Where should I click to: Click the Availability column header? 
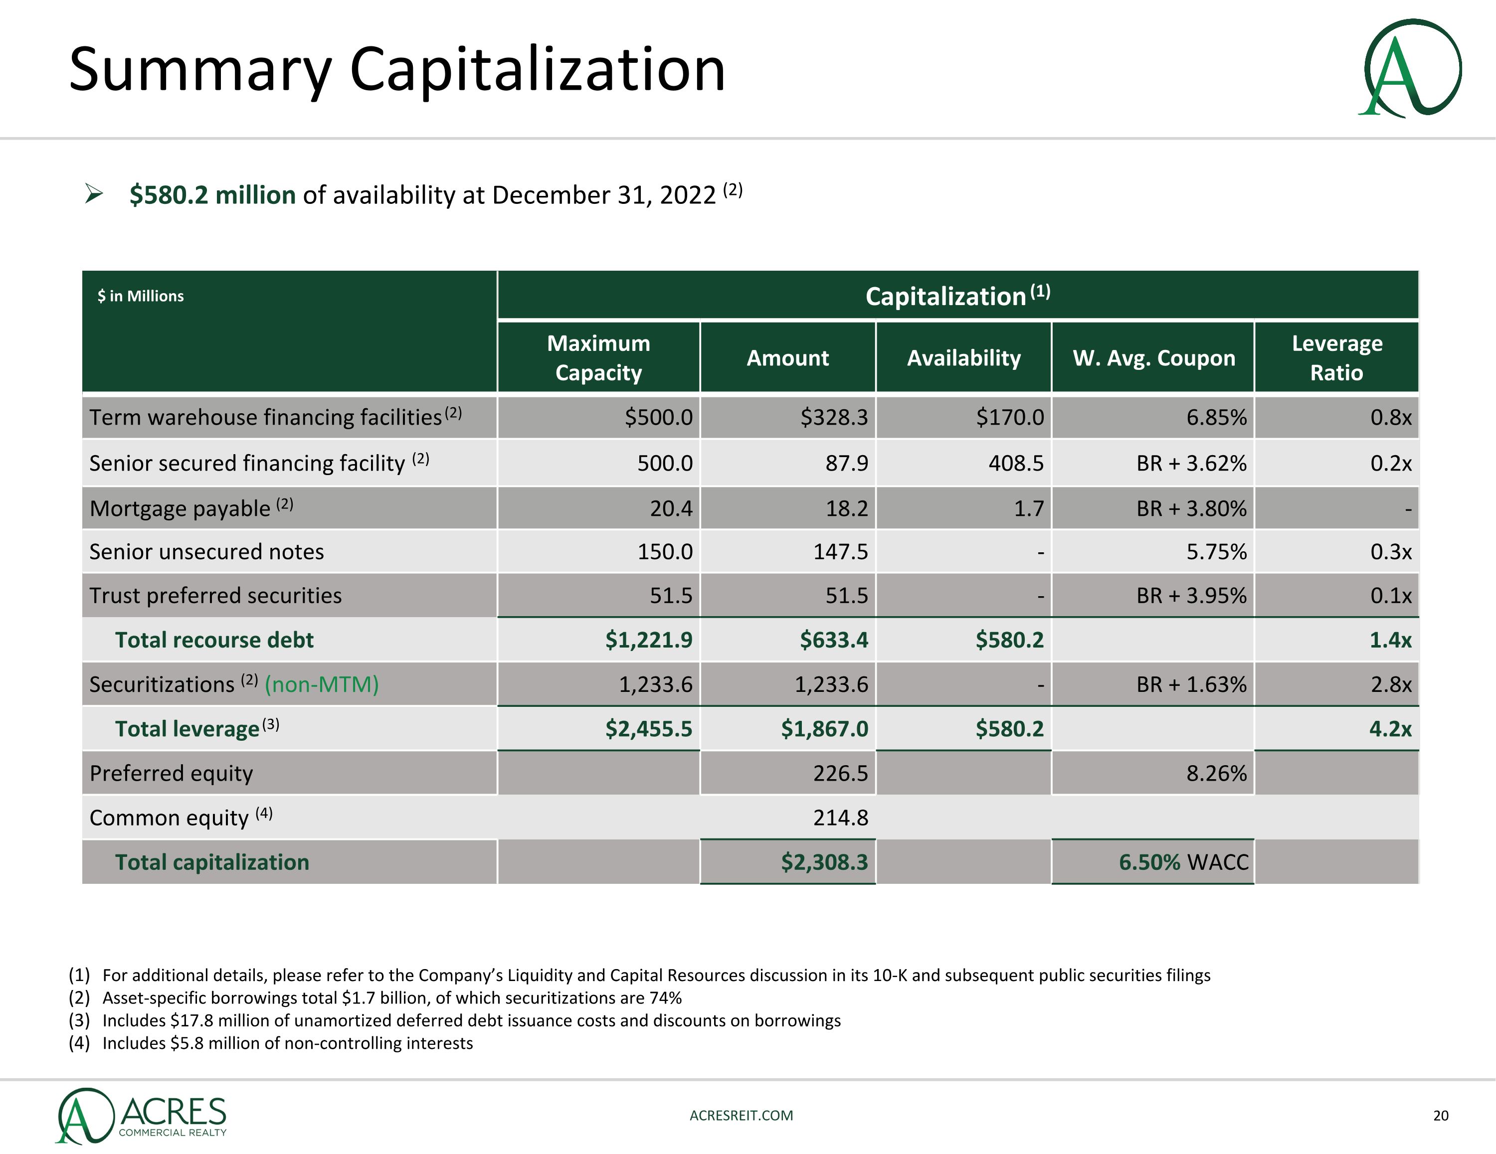click(963, 357)
